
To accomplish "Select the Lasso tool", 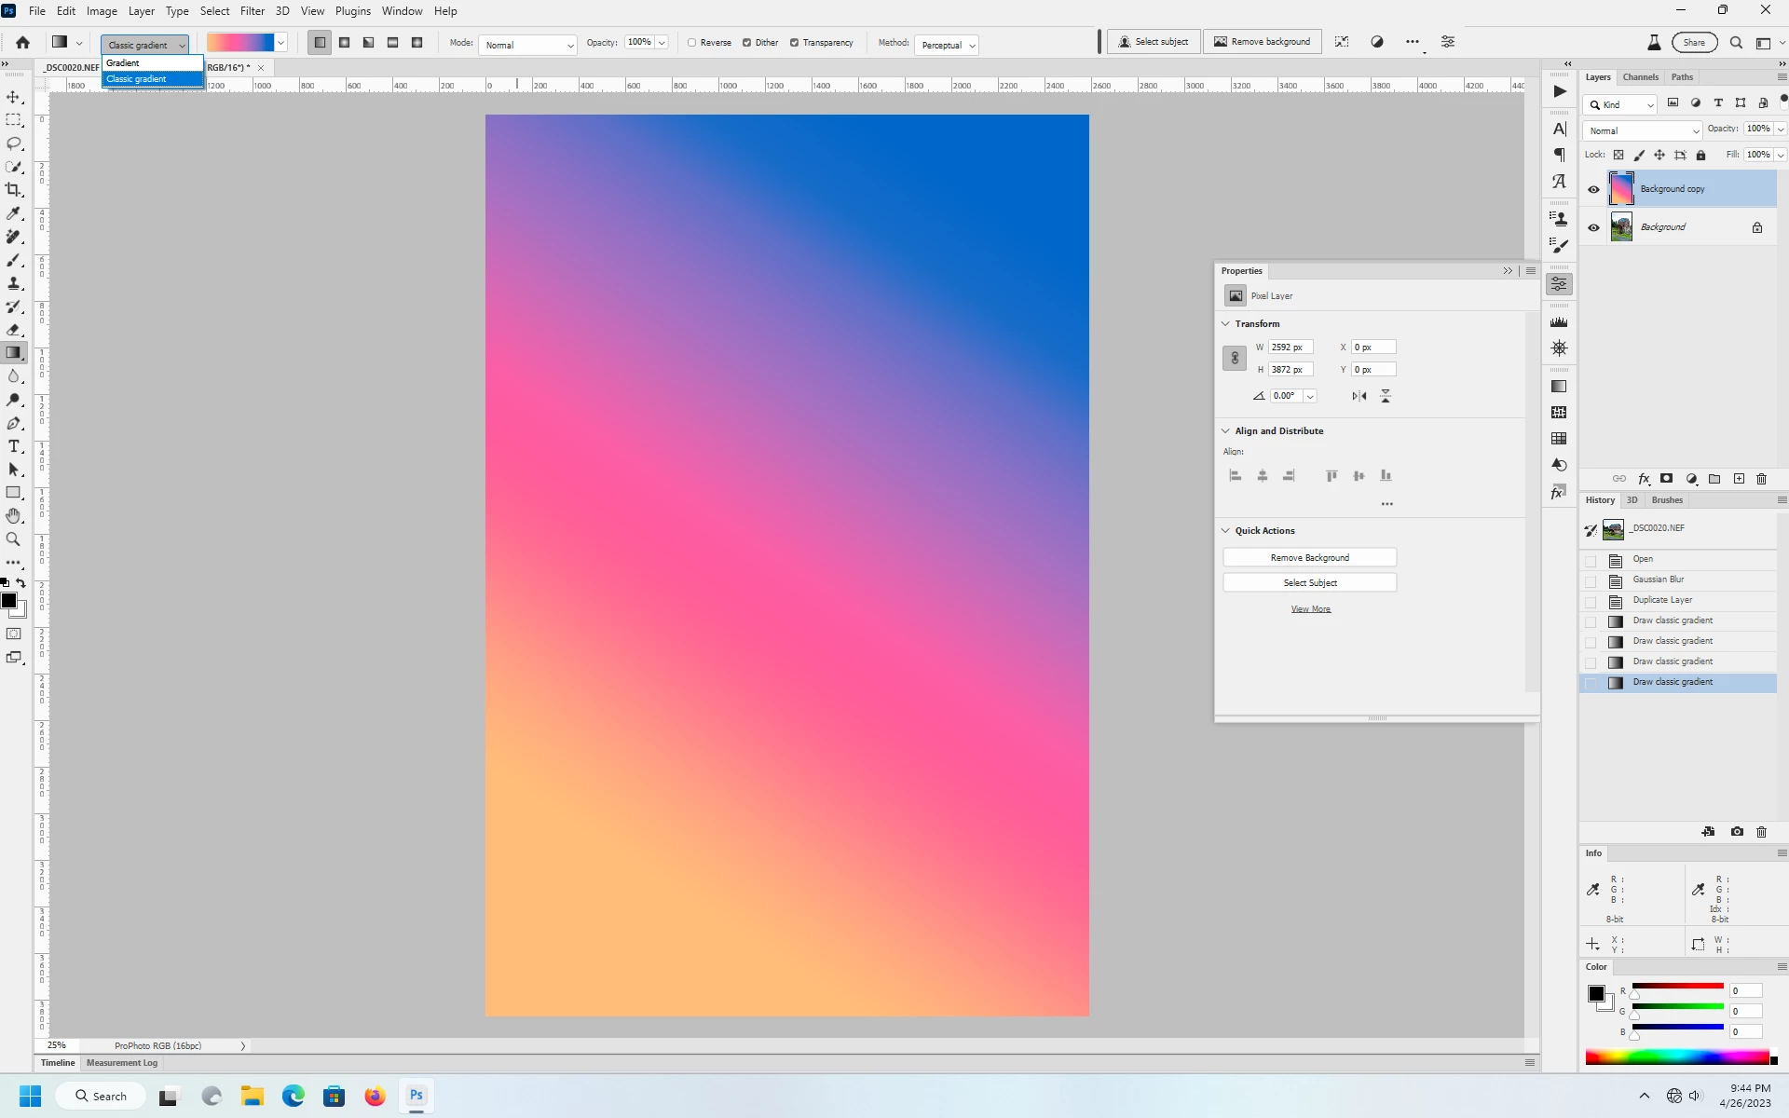I will pos(13,143).
